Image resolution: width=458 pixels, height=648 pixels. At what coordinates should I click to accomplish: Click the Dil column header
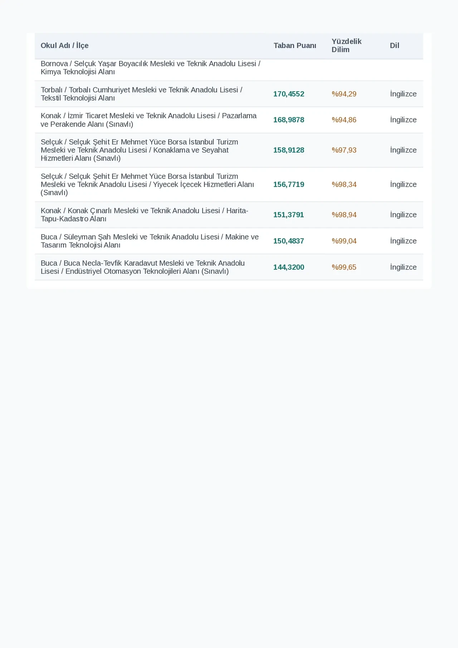pyautogui.click(x=394, y=45)
